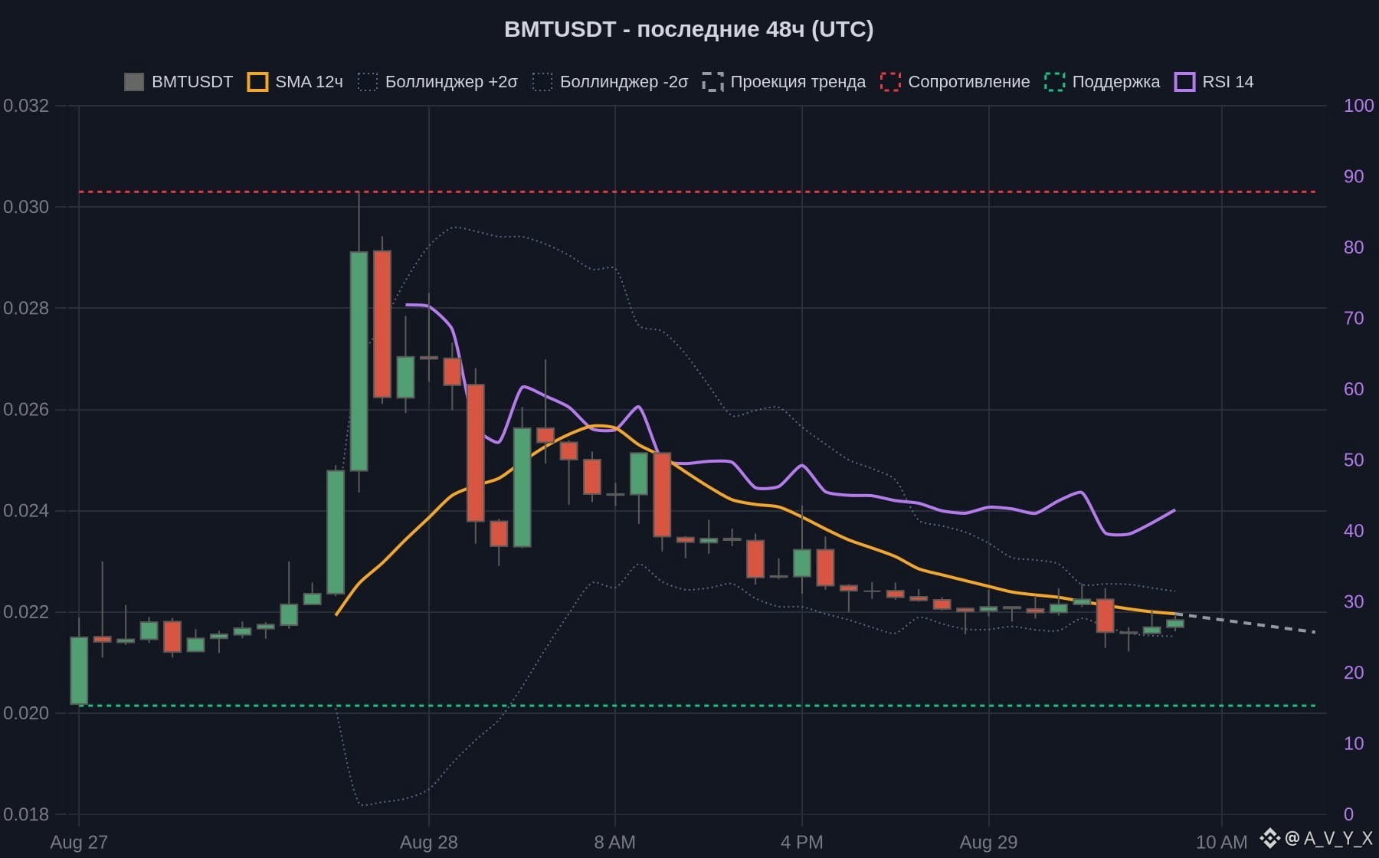Click the green dashed support line
This screenshot has width=1379, height=858.
tap(697, 706)
